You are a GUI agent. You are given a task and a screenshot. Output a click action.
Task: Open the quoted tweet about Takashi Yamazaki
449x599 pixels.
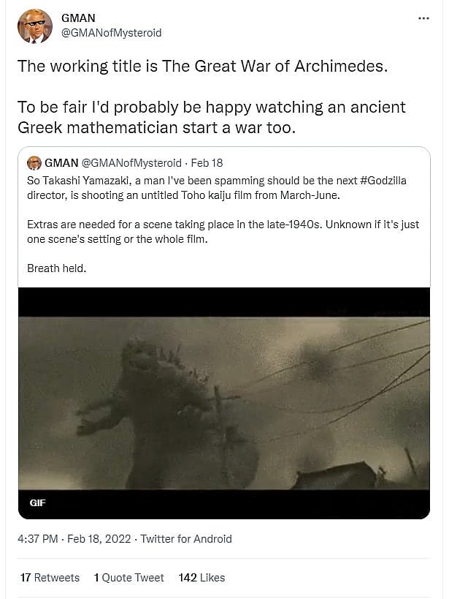[224, 217]
